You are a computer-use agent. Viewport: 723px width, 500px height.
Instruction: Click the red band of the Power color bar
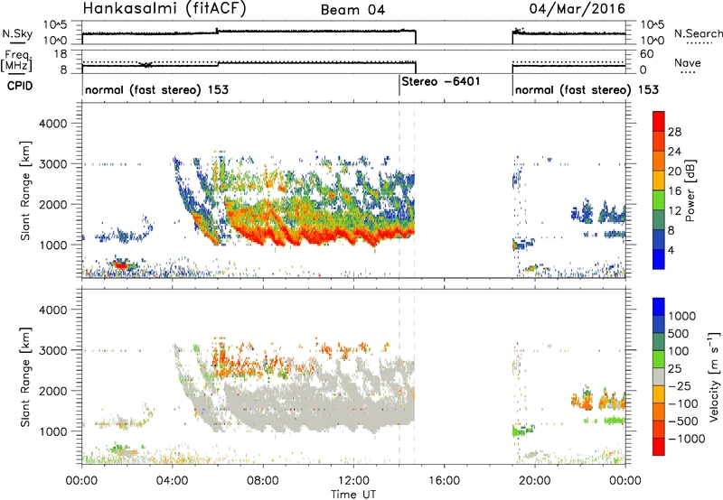click(x=659, y=121)
